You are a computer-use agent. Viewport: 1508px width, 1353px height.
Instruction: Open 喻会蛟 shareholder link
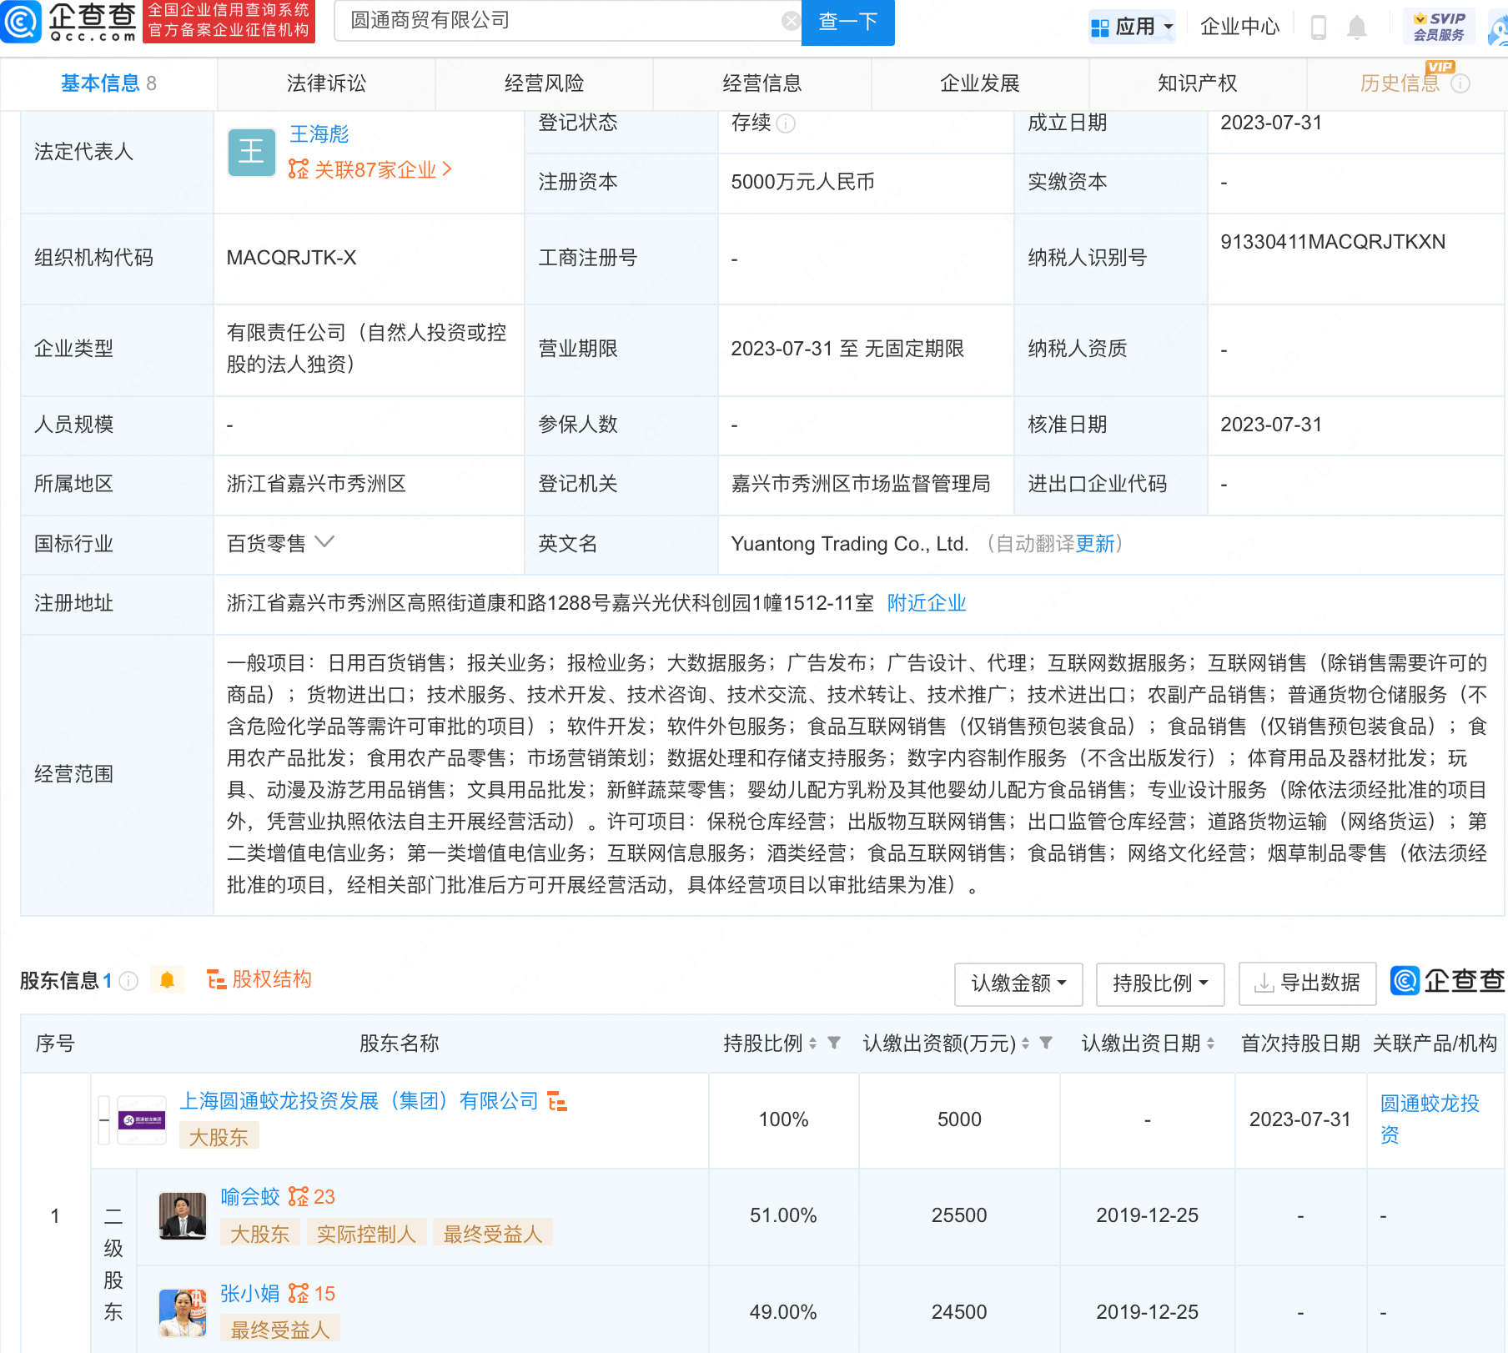(250, 1197)
